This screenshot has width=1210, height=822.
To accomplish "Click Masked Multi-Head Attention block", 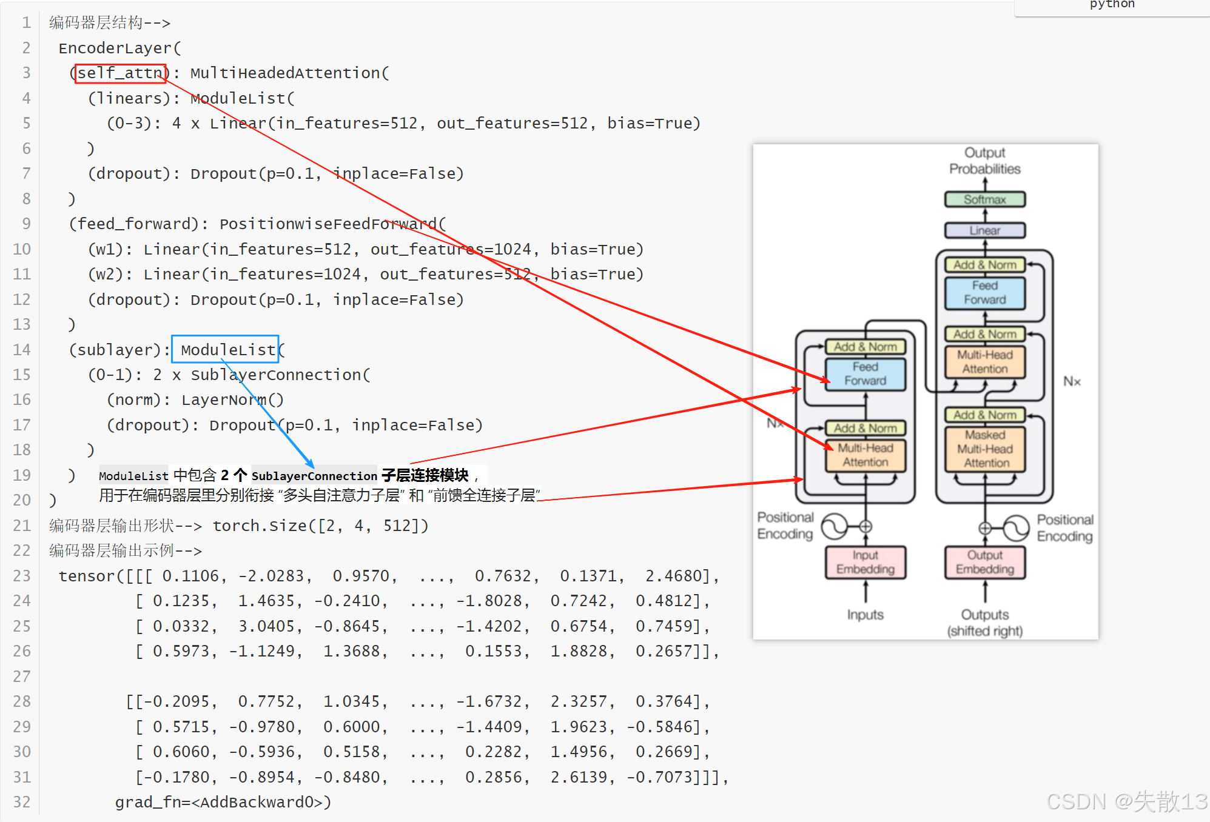I will click(985, 449).
